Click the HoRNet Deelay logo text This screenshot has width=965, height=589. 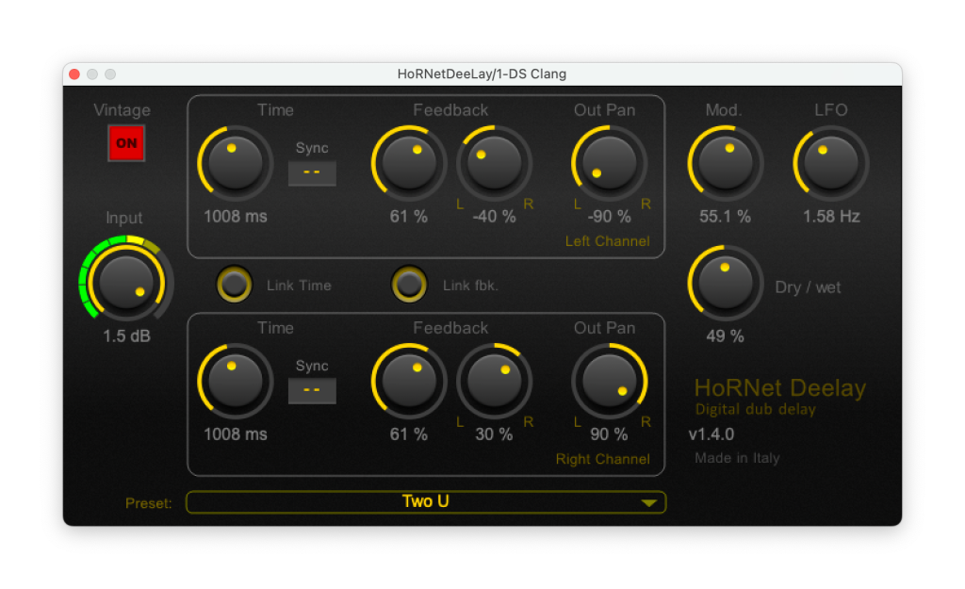[x=779, y=388]
